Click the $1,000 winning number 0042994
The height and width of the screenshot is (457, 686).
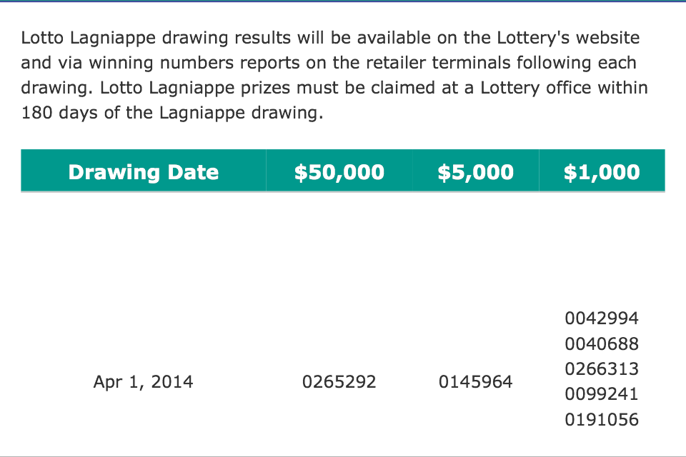(x=602, y=318)
